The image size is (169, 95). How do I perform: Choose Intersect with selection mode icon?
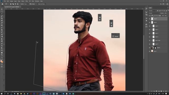point(18,4)
